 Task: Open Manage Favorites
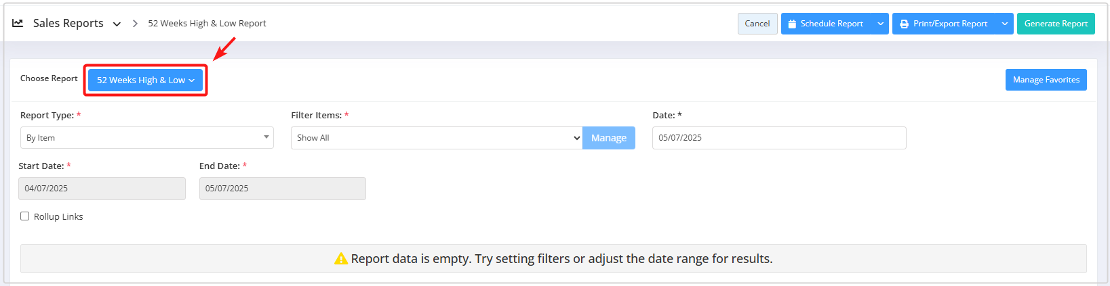click(1046, 80)
